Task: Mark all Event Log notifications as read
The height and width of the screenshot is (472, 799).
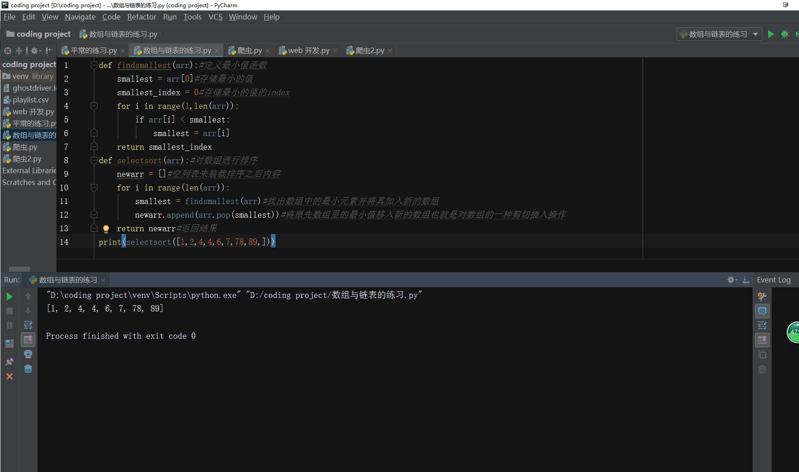Action: pyautogui.click(x=762, y=355)
